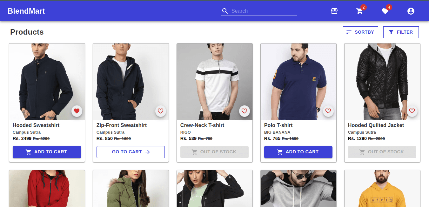Open the user account profile icon

(411, 11)
